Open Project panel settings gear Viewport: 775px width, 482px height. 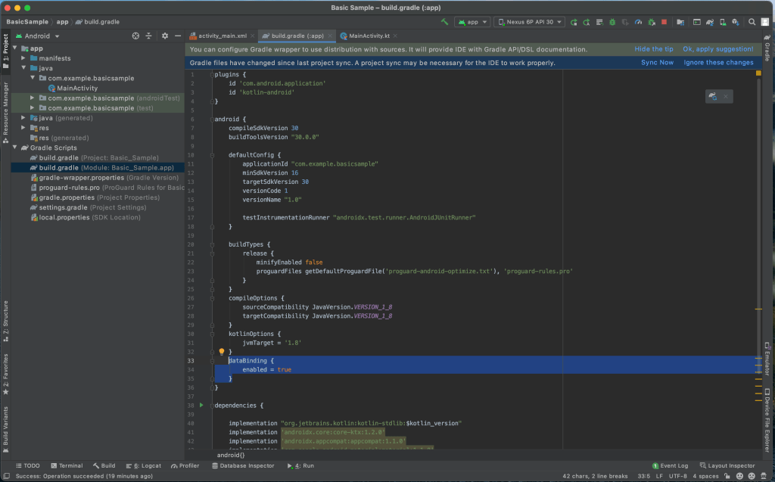[x=163, y=36]
